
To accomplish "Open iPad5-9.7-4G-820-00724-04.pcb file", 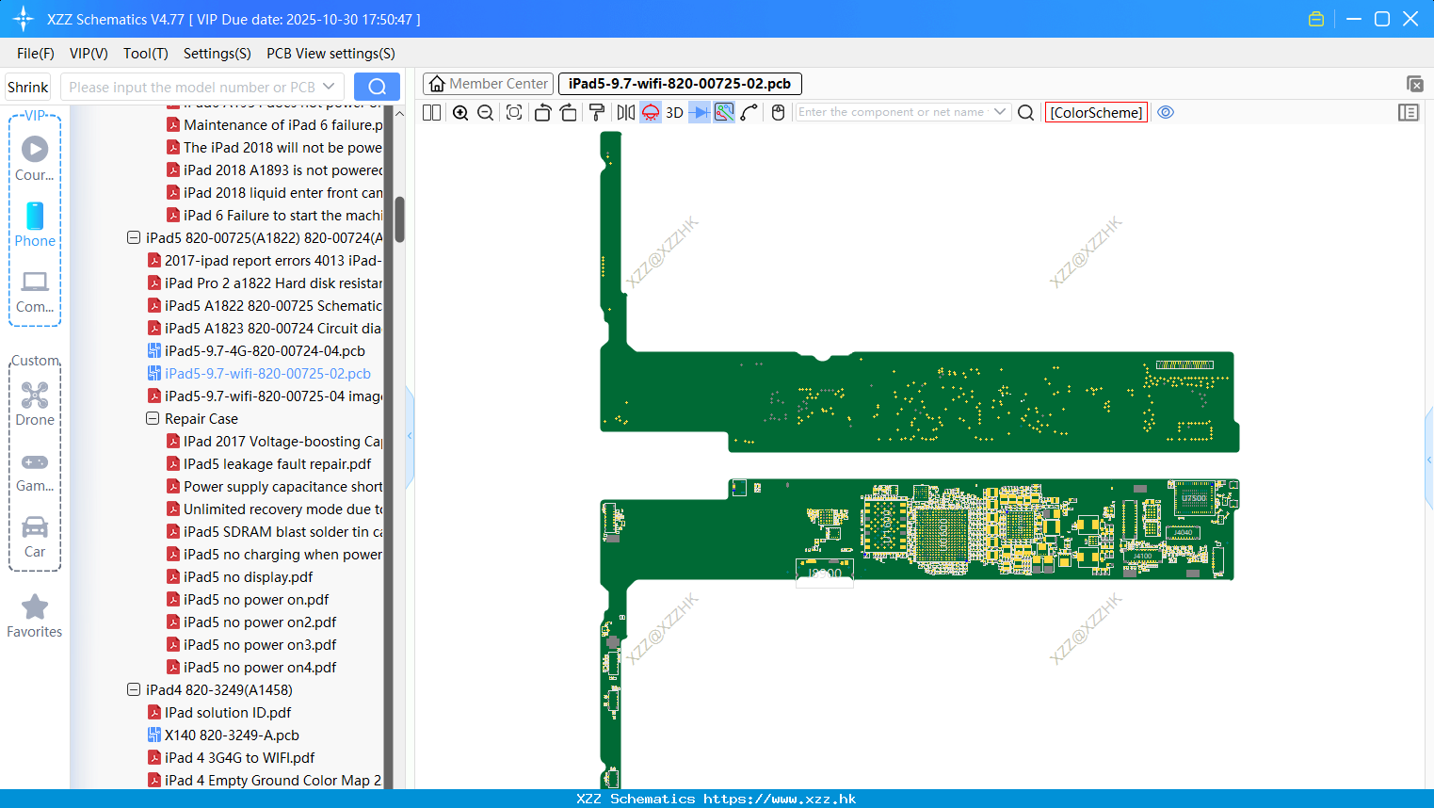I will click(265, 351).
